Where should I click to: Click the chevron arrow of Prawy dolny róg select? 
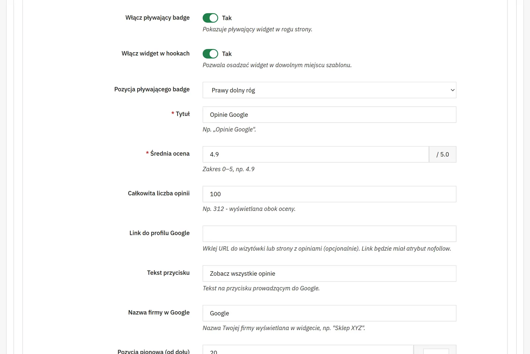coord(452,90)
